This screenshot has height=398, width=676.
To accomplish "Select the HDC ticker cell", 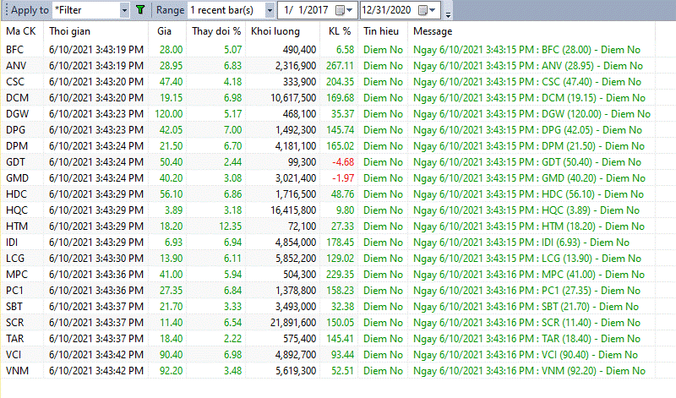I will (x=16, y=194).
